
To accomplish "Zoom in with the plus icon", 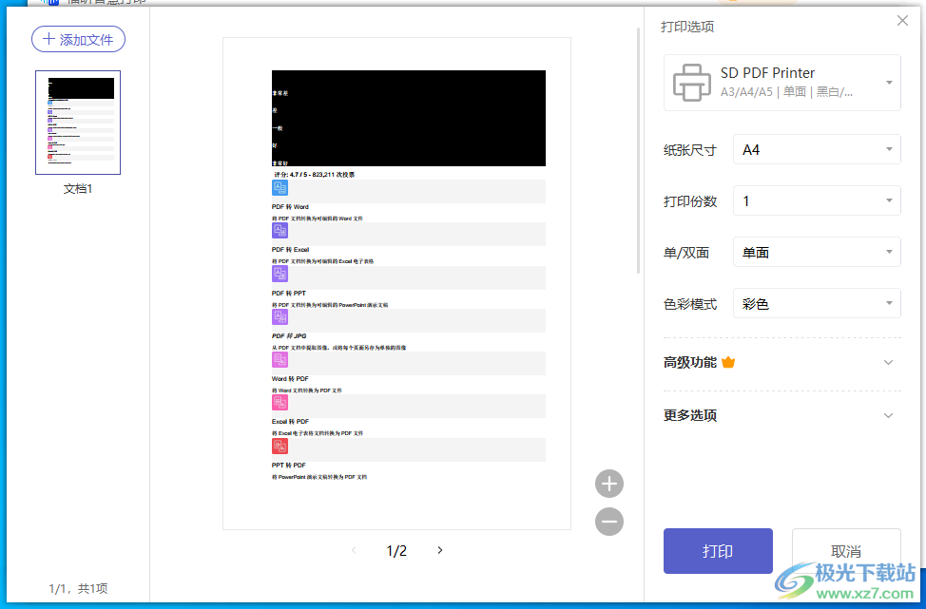I will click(608, 484).
